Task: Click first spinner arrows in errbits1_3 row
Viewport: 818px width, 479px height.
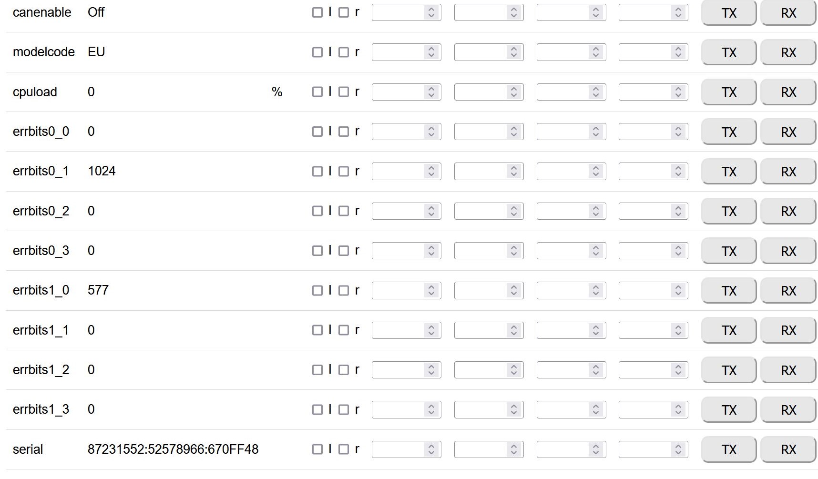Action: pyautogui.click(x=431, y=410)
